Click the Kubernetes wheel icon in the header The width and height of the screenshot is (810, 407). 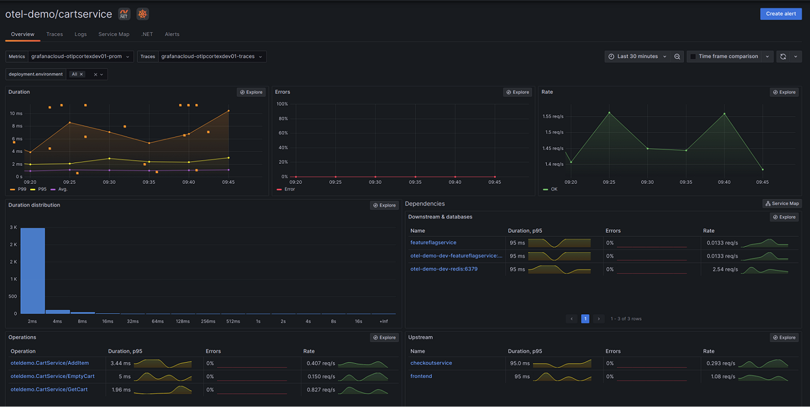click(142, 13)
